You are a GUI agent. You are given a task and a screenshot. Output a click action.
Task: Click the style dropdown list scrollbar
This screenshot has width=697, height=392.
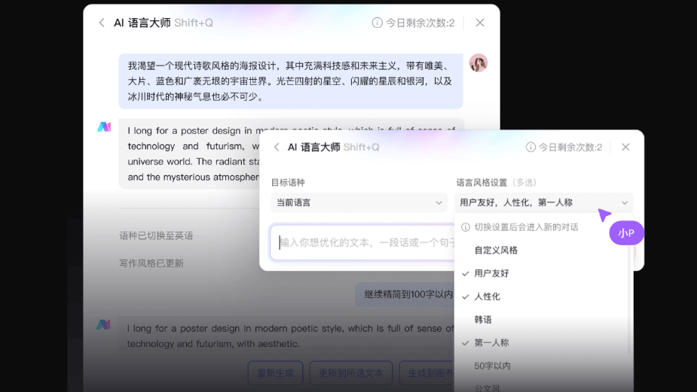click(629, 299)
